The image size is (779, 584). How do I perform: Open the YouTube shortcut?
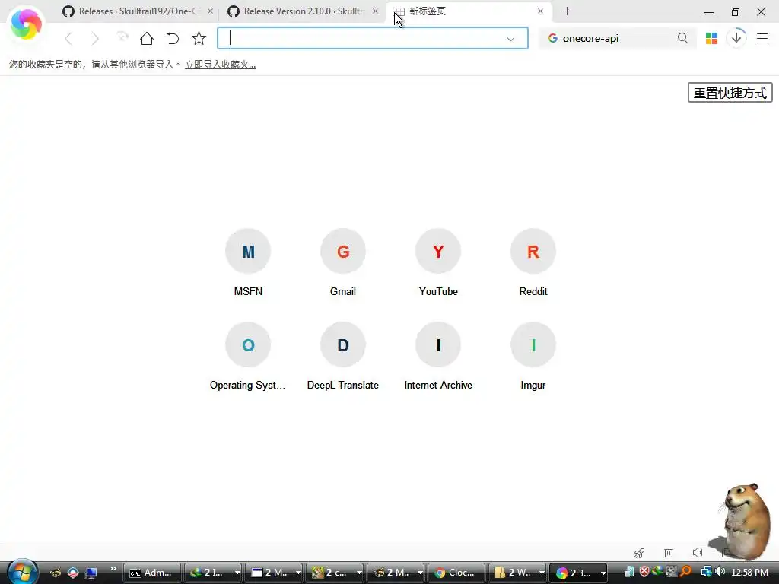438,263
